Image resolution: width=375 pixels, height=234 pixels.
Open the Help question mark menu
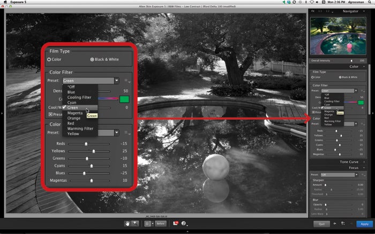[183, 223]
